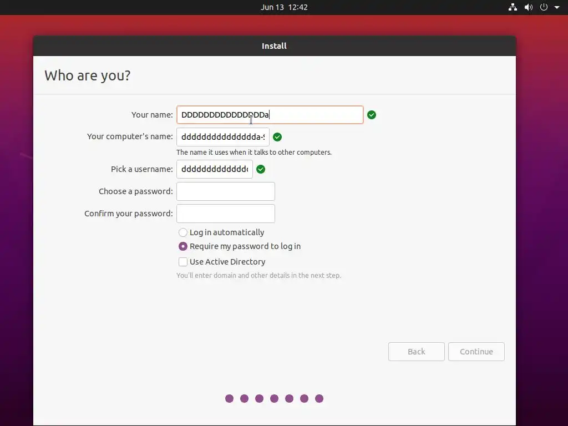The image size is (568, 426).
Task: Click the 'Confirm your password:' label
Action: [129, 214]
